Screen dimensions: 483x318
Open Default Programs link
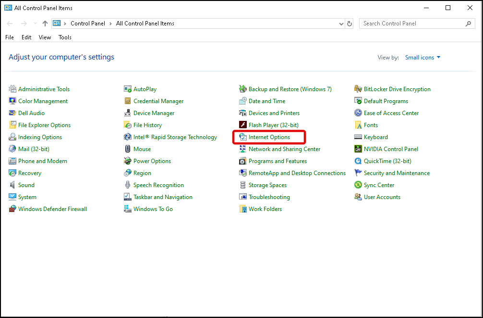pos(386,101)
